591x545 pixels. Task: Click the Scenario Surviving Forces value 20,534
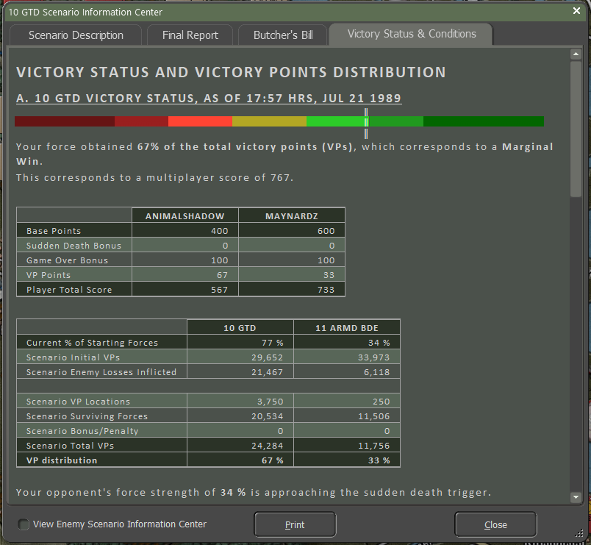point(268,416)
